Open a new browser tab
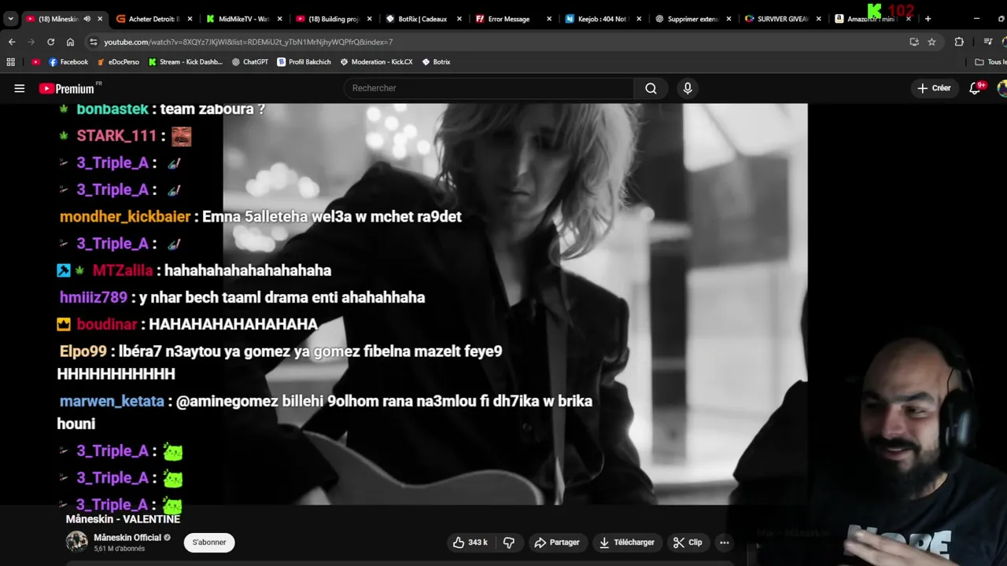The height and width of the screenshot is (566, 1007). [x=928, y=19]
